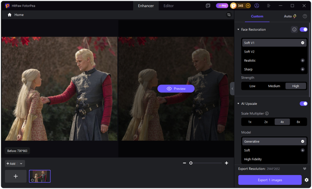312x189 pixels.
Task: Click the Pro upgrade badge
Action: coord(222,6)
